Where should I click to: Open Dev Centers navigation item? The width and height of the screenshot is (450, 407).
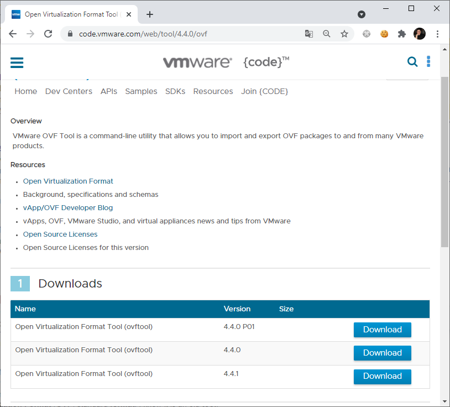point(69,91)
